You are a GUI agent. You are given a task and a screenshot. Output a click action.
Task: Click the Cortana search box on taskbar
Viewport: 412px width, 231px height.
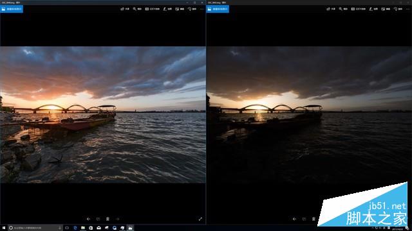(x=35, y=228)
